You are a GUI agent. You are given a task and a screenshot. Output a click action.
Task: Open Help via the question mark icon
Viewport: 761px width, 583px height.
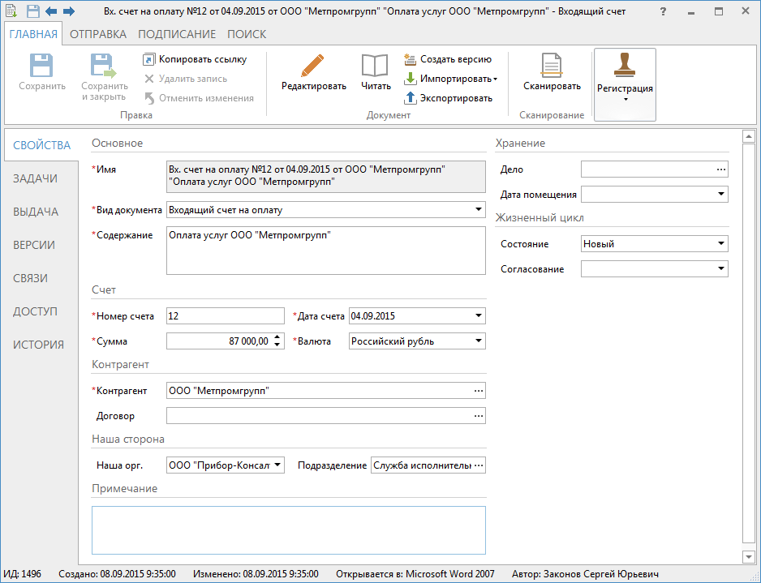663,11
